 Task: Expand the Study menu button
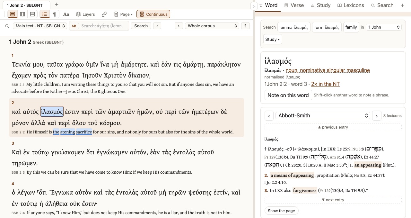(272, 39)
